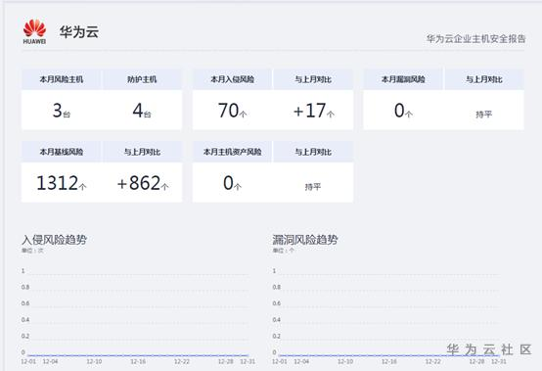This screenshot has height=371, width=542.
Task: Click the 本月入侵风险 label
Action: point(232,79)
